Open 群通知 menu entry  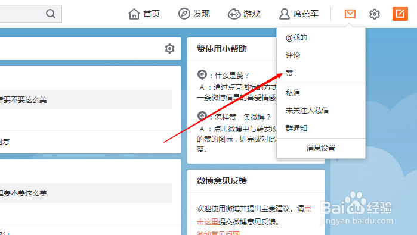coord(296,129)
